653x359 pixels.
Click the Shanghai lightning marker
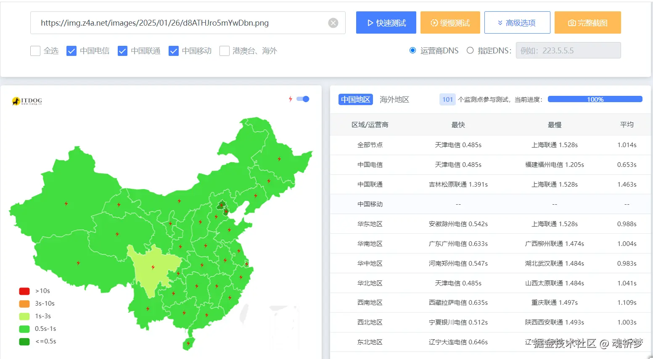(x=246, y=264)
